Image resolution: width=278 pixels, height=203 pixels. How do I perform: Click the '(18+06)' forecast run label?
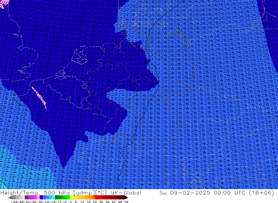click(x=261, y=192)
